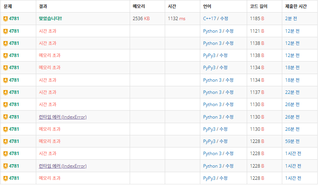
Task: Click the tier badge in the 59분 전 row
Action: pos(5,142)
